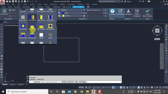
Task: Choose the GOST_WOOD hatch pattern
Action: [x=23, y=18]
